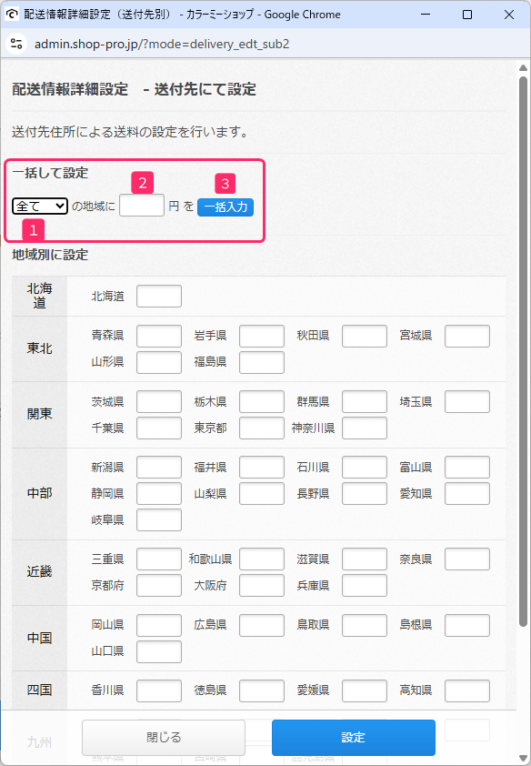
Task: Click the 和歌山県 shipping fee field
Action: click(261, 559)
